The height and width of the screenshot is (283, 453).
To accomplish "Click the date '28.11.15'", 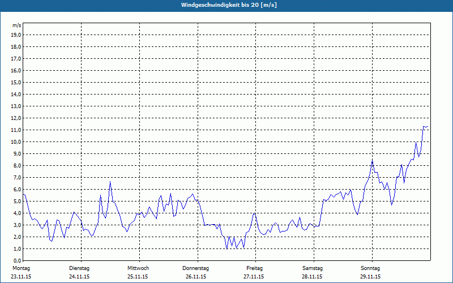I will point(312,277).
